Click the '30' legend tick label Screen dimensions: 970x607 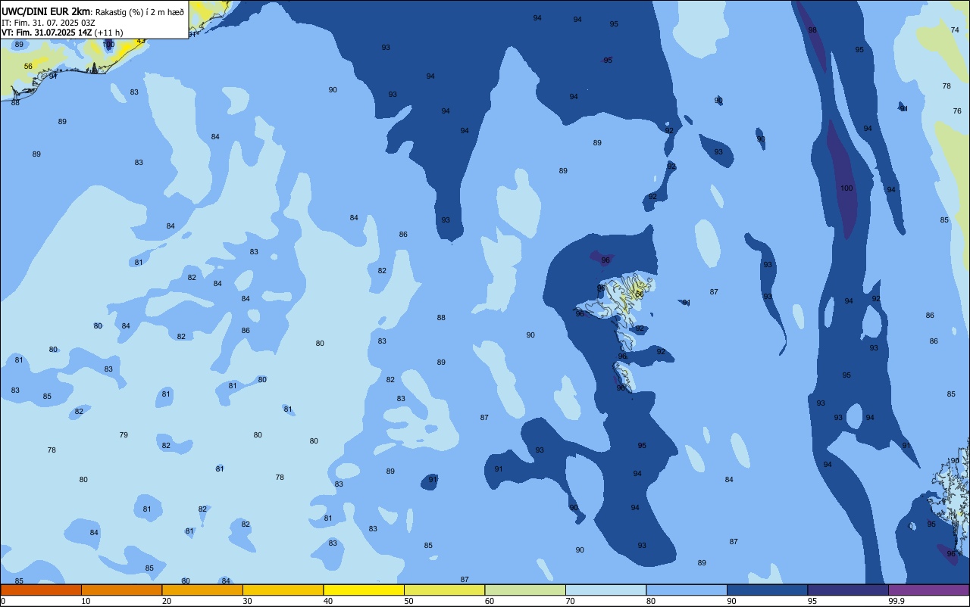click(248, 601)
